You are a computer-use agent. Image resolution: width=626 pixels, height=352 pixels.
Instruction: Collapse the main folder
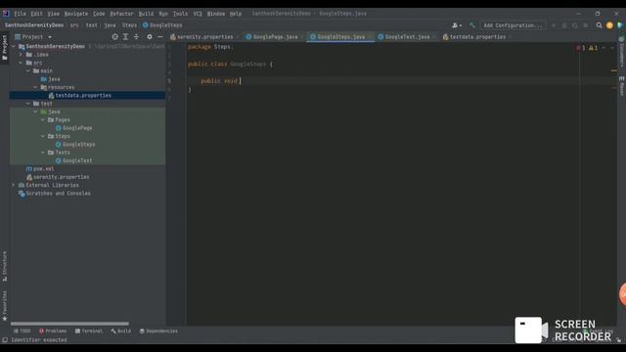pos(28,70)
